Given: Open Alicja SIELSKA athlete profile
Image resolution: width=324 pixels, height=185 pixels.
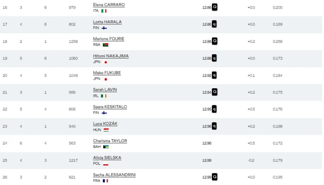Looking at the screenshot, I should 107,158.
